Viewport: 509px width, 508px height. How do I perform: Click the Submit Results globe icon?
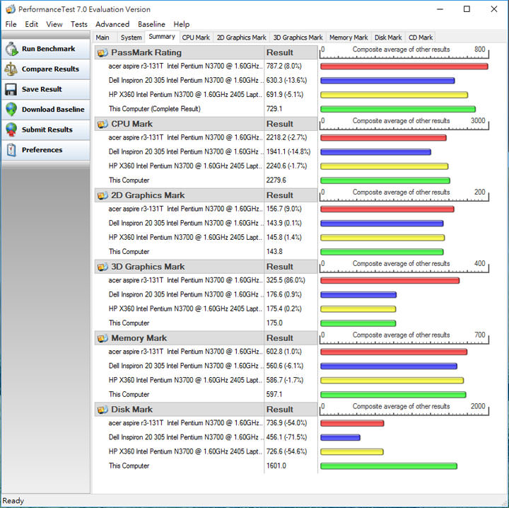pyautogui.click(x=11, y=129)
